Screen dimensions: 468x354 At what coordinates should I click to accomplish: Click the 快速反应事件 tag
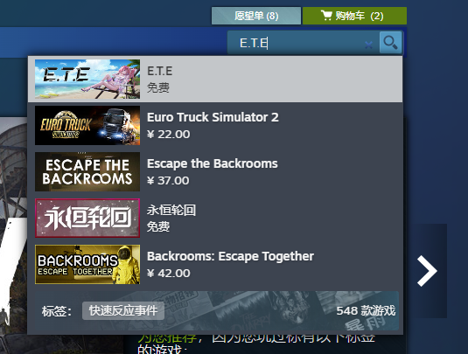click(x=123, y=311)
